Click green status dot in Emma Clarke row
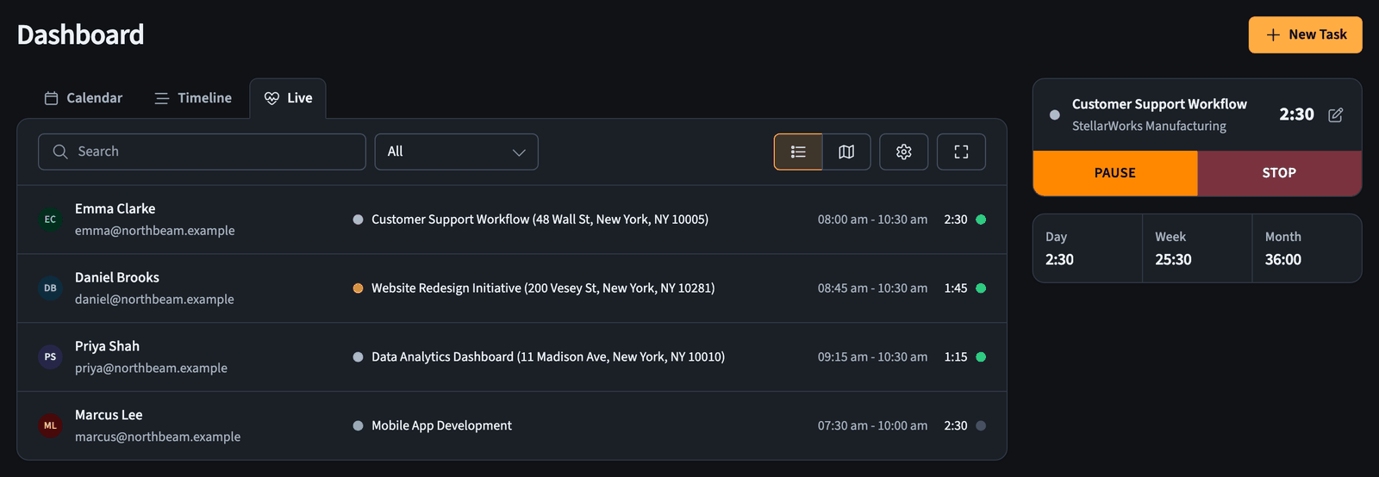 981,220
